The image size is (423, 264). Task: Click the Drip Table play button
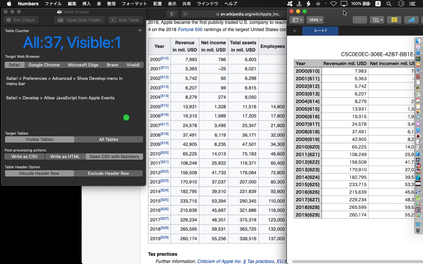125,20
